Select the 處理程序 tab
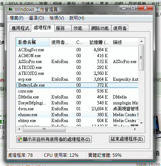This screenshot has height=166, width=161. [43, 28]
